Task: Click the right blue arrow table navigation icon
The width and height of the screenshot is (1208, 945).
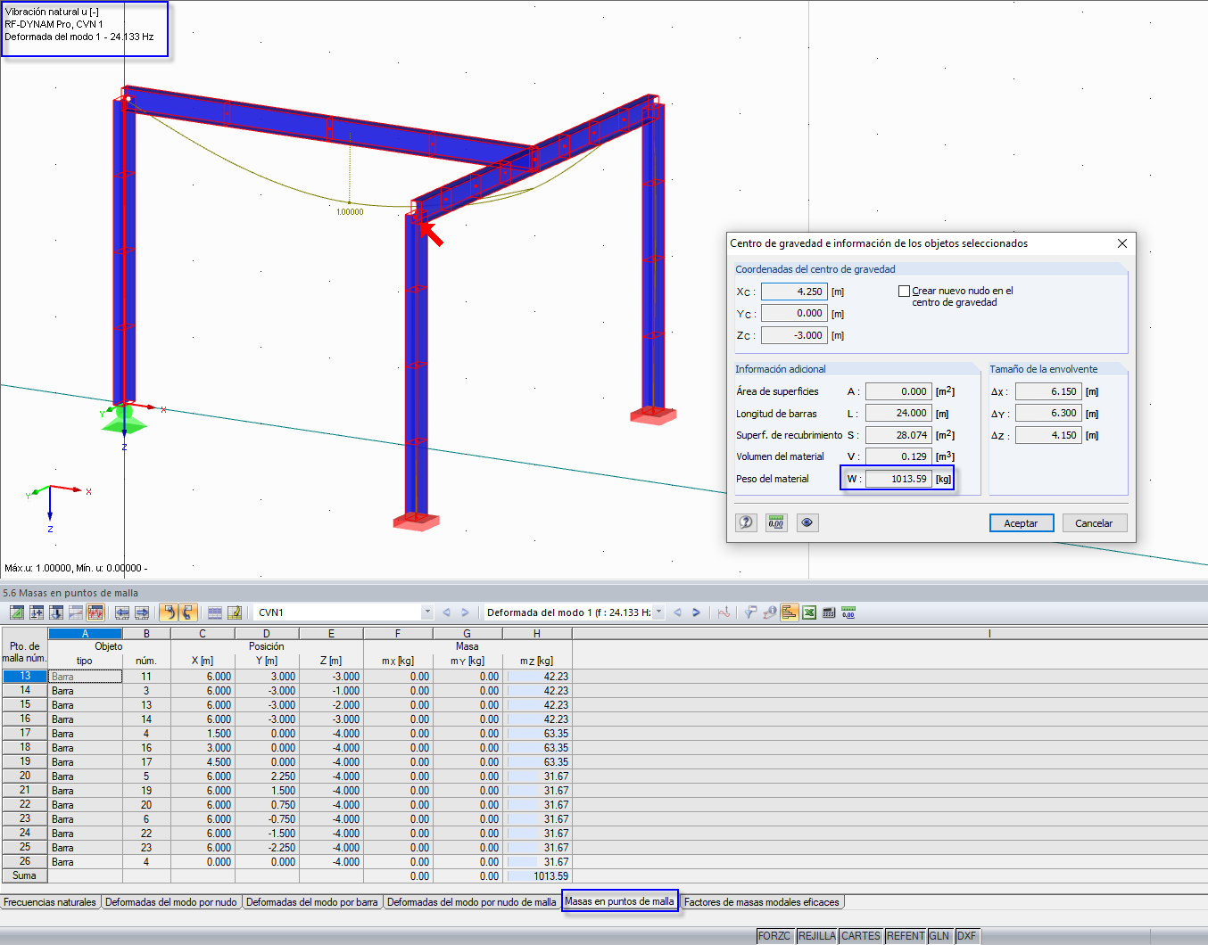Action: pos(142,612)
